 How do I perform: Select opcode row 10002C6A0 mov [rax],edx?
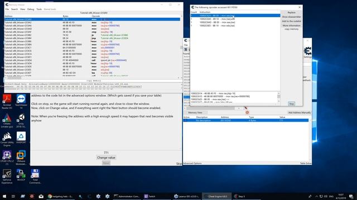click(x=235, y=19)
